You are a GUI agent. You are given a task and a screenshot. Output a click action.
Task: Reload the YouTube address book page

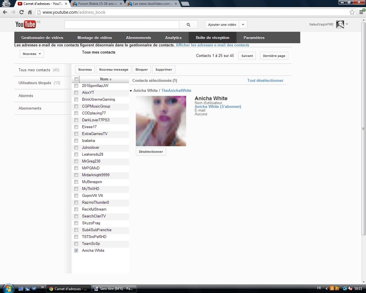point(21,12)
